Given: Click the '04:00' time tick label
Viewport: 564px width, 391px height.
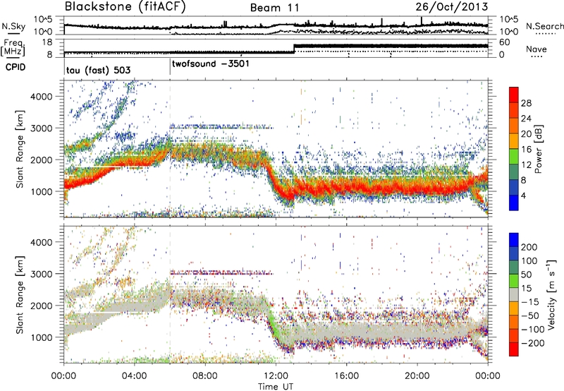Looking at the screenshot, I should click(x=134, y=376).
